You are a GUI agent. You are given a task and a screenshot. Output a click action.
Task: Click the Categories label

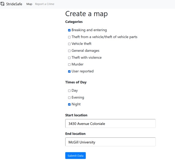(74, 22)
